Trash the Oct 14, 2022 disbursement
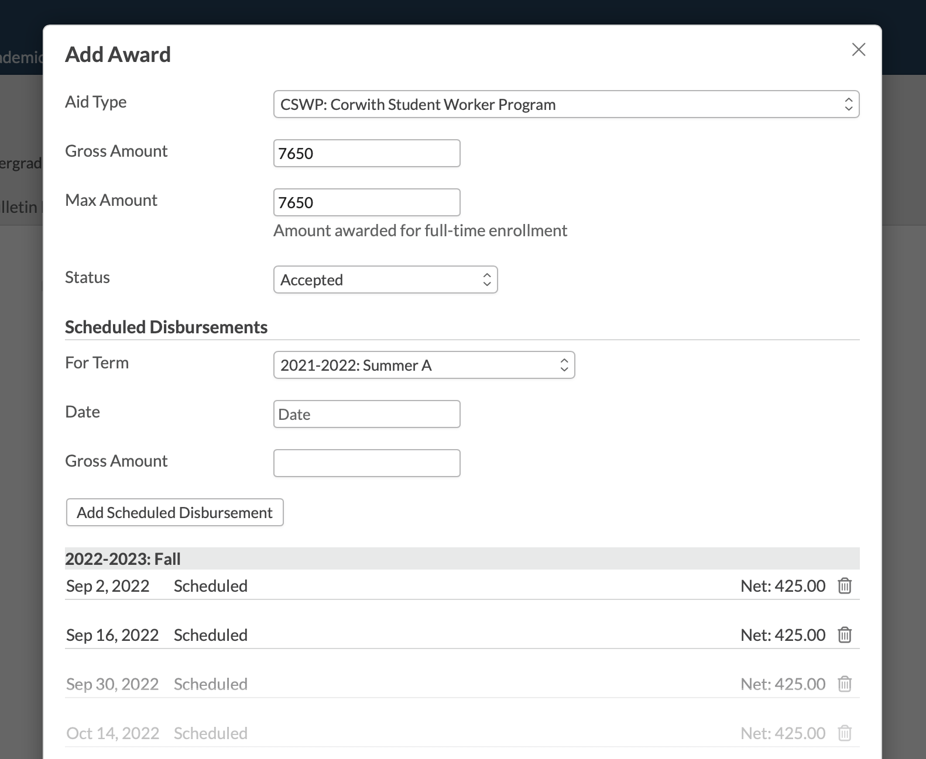Image resolution: width=926 pixels, height=759 pixels. pos(845,733)
